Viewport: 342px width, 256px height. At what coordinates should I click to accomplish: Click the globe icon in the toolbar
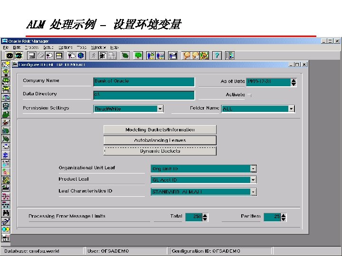point(81,56)
